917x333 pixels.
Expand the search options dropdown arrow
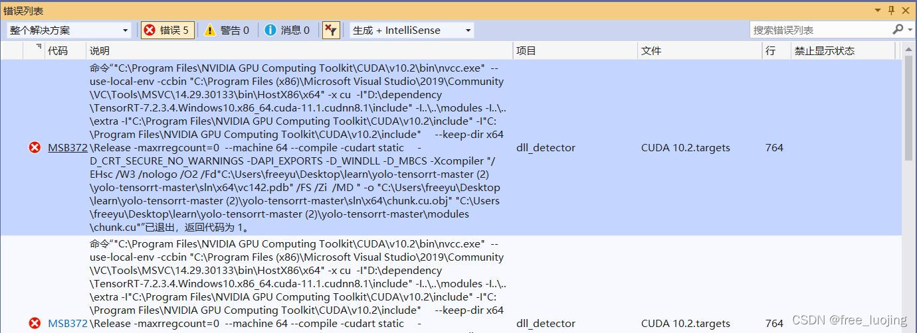point(909,30)
